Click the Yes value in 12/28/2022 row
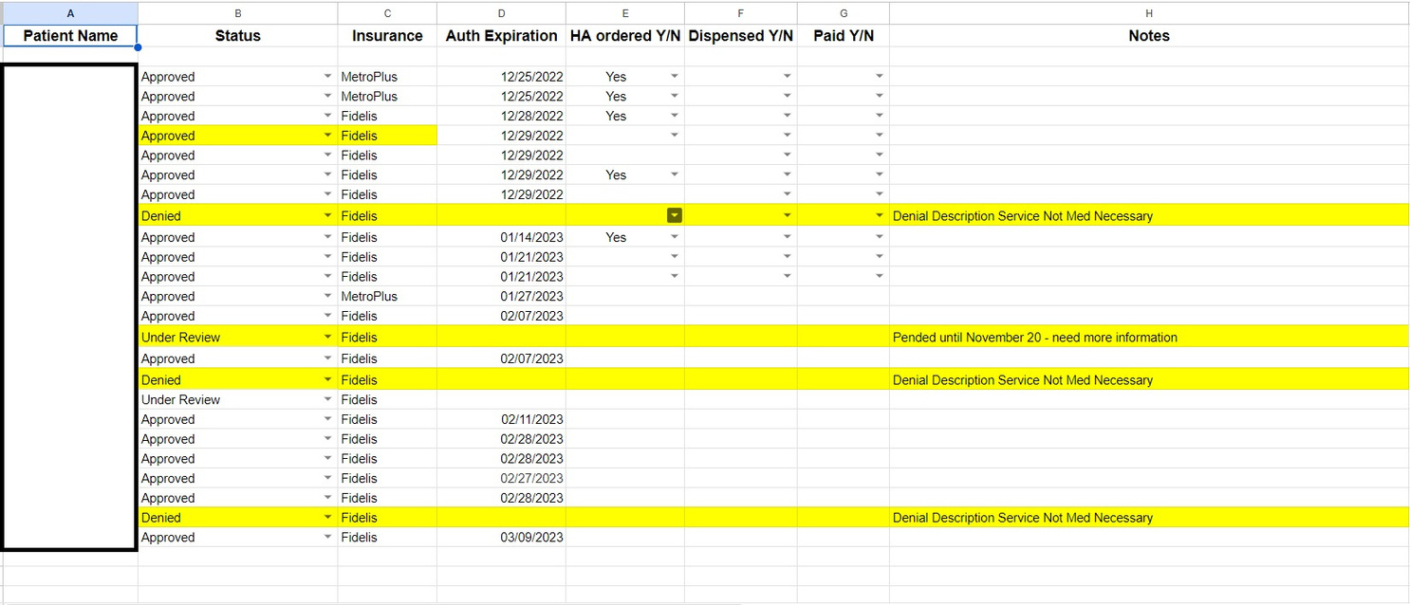This screenshot has height=605, width=1410. tap(616, 116)
